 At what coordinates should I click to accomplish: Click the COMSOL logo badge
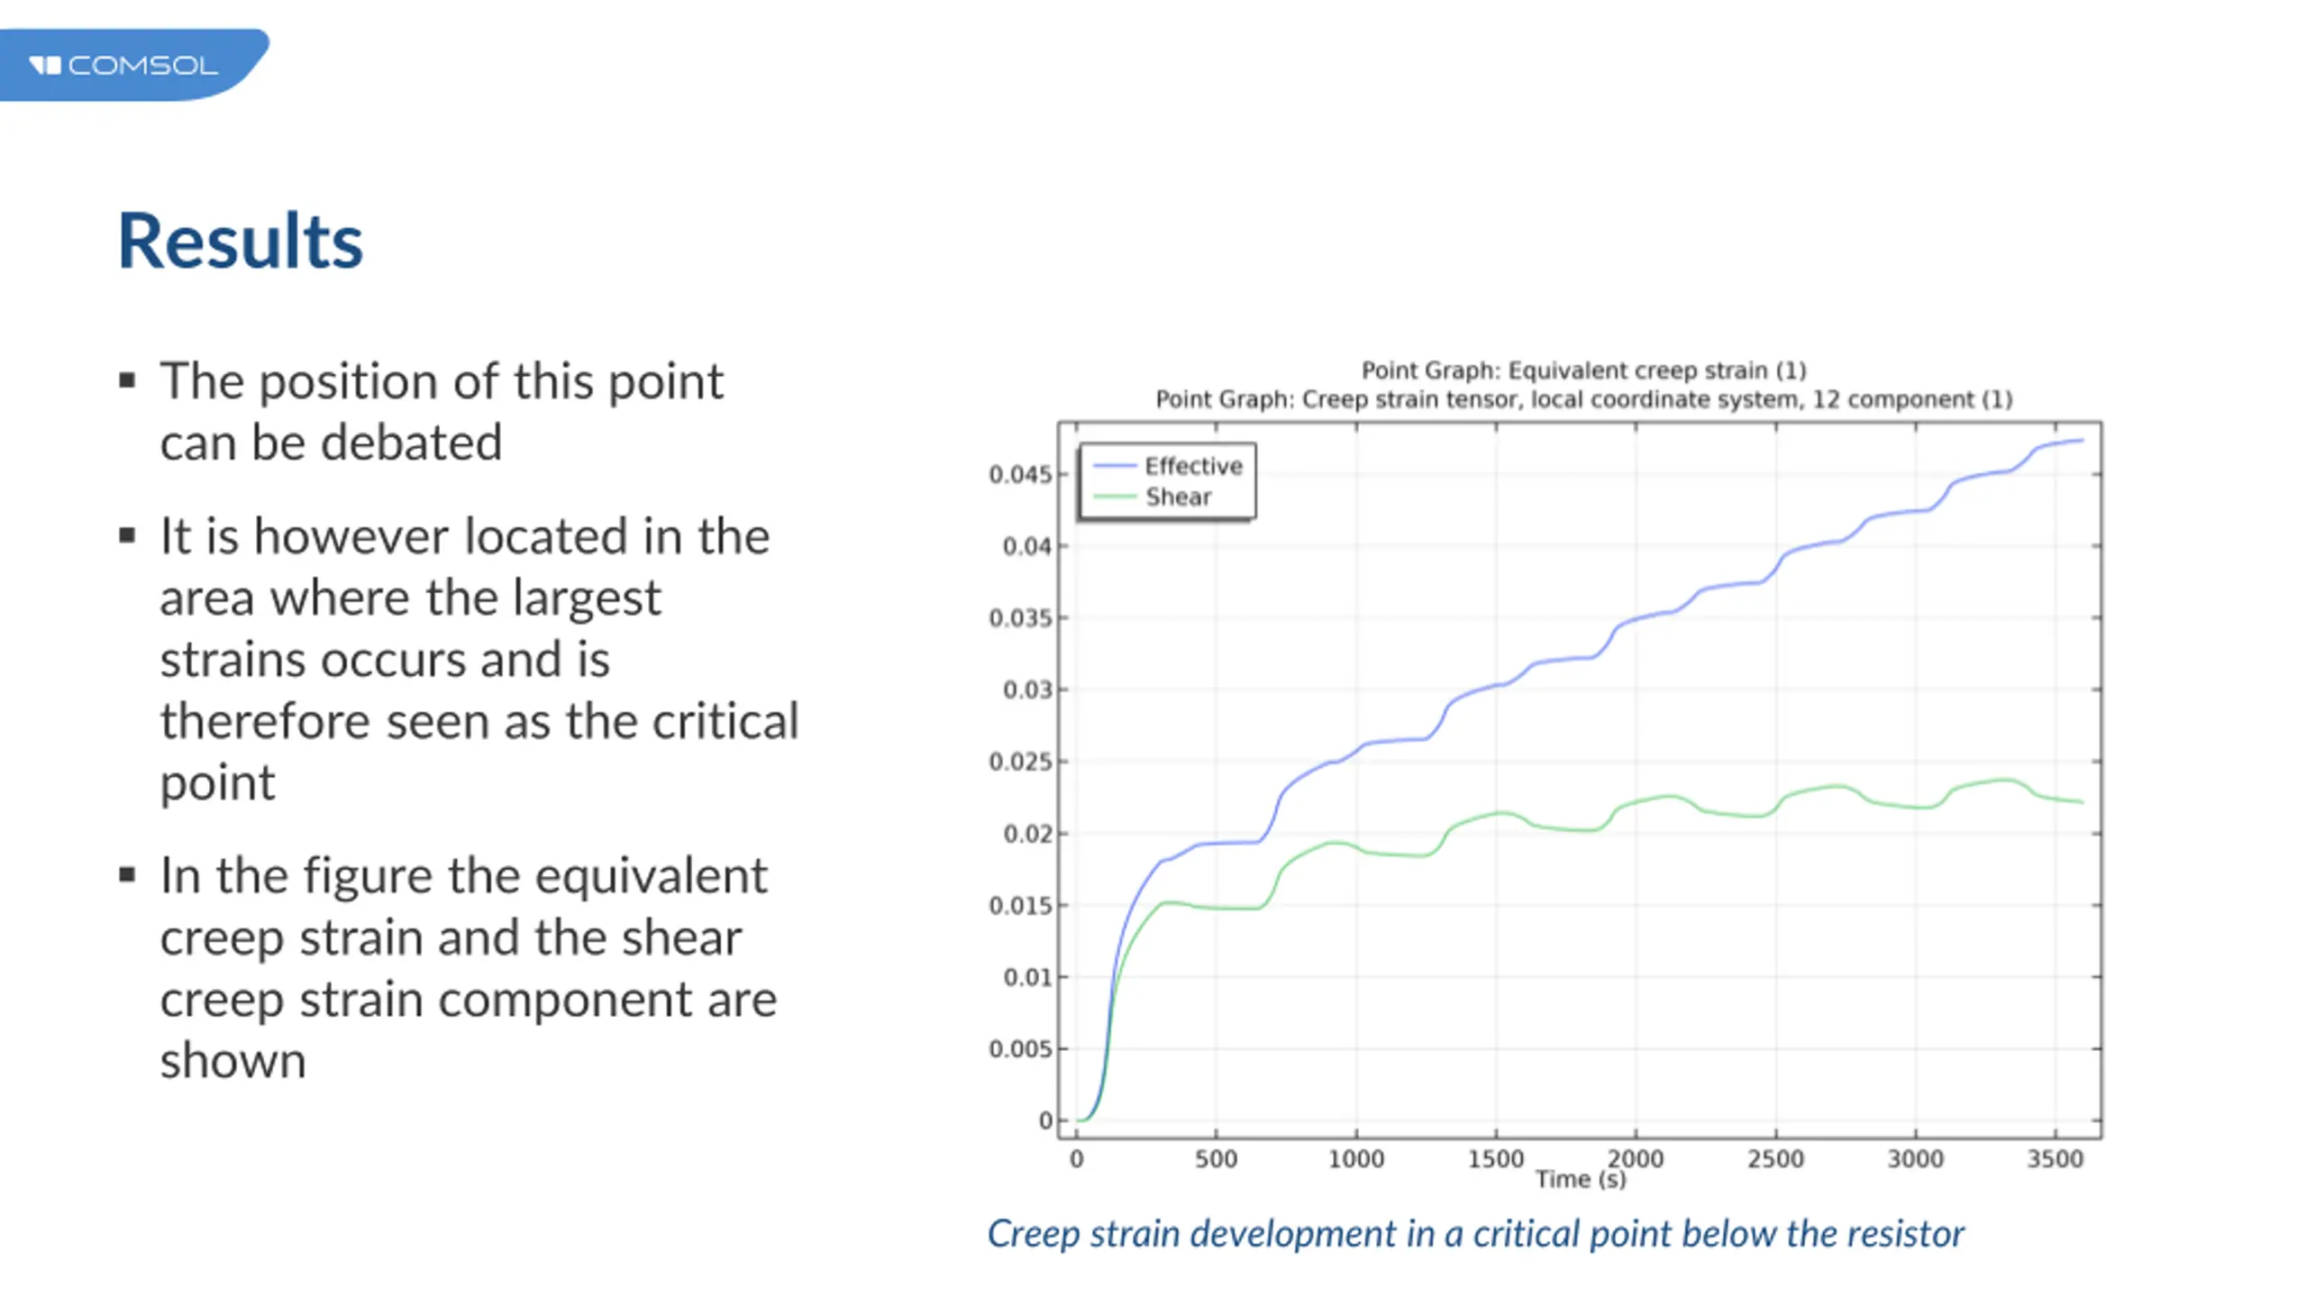point(133,65)
